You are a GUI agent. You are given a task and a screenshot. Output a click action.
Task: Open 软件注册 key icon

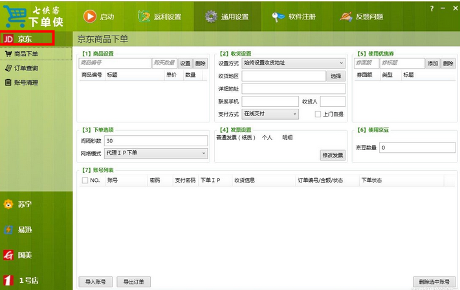278,17
